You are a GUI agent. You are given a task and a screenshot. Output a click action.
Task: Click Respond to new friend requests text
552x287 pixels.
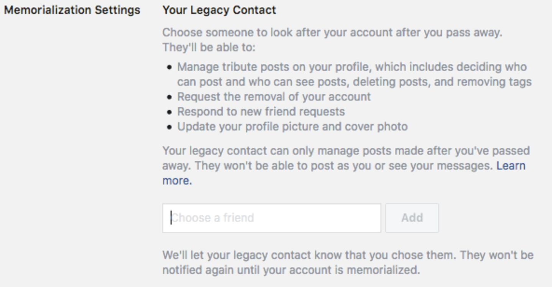click(261, 112)
